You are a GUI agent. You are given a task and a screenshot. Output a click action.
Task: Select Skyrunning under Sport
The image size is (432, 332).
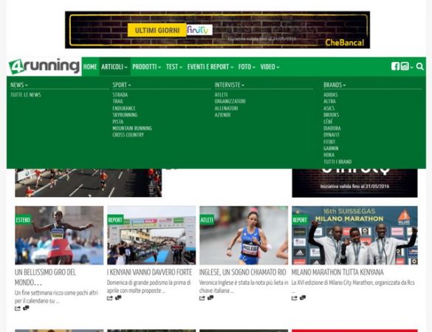click(125, 115)
